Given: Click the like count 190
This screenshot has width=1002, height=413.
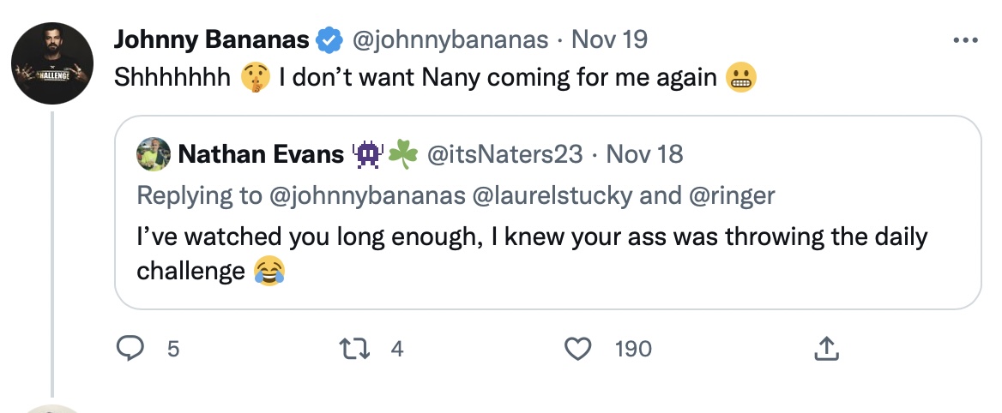Looking at the screenshot, I should click(x=633, y=349).
